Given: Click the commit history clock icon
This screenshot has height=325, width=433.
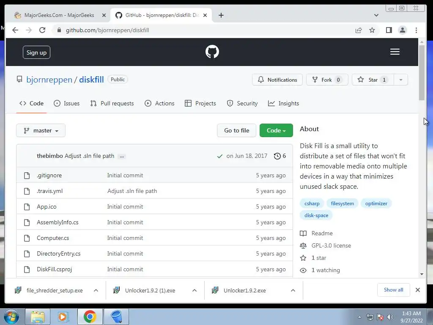Looking at the screenshot, I should point(277,156).
